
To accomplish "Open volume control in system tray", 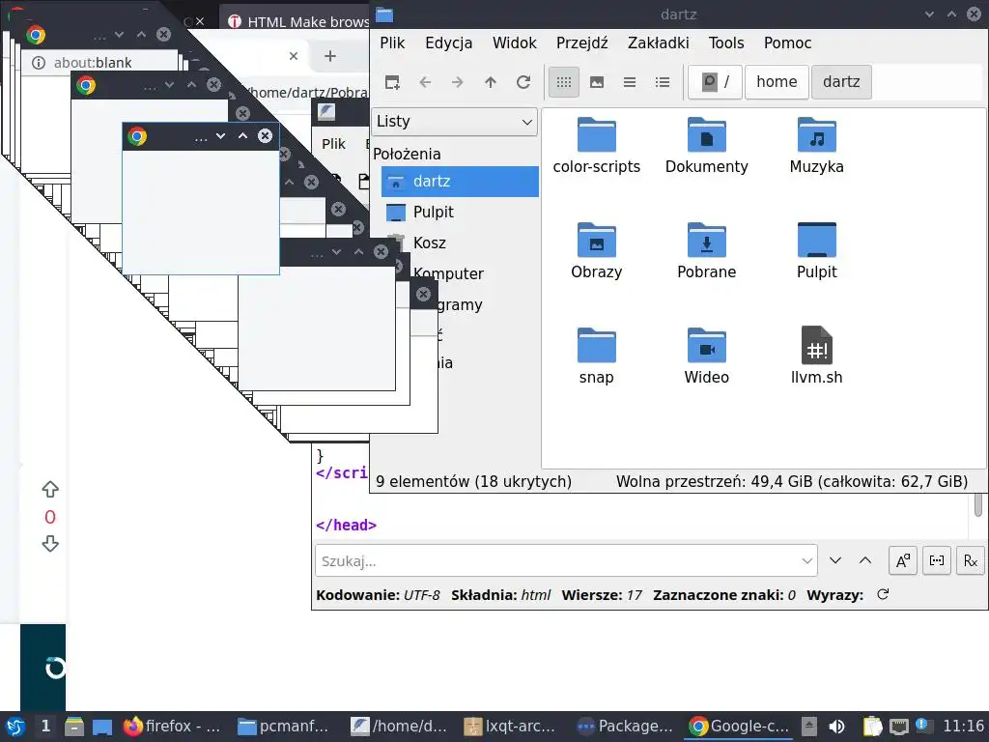I will 837,727.
